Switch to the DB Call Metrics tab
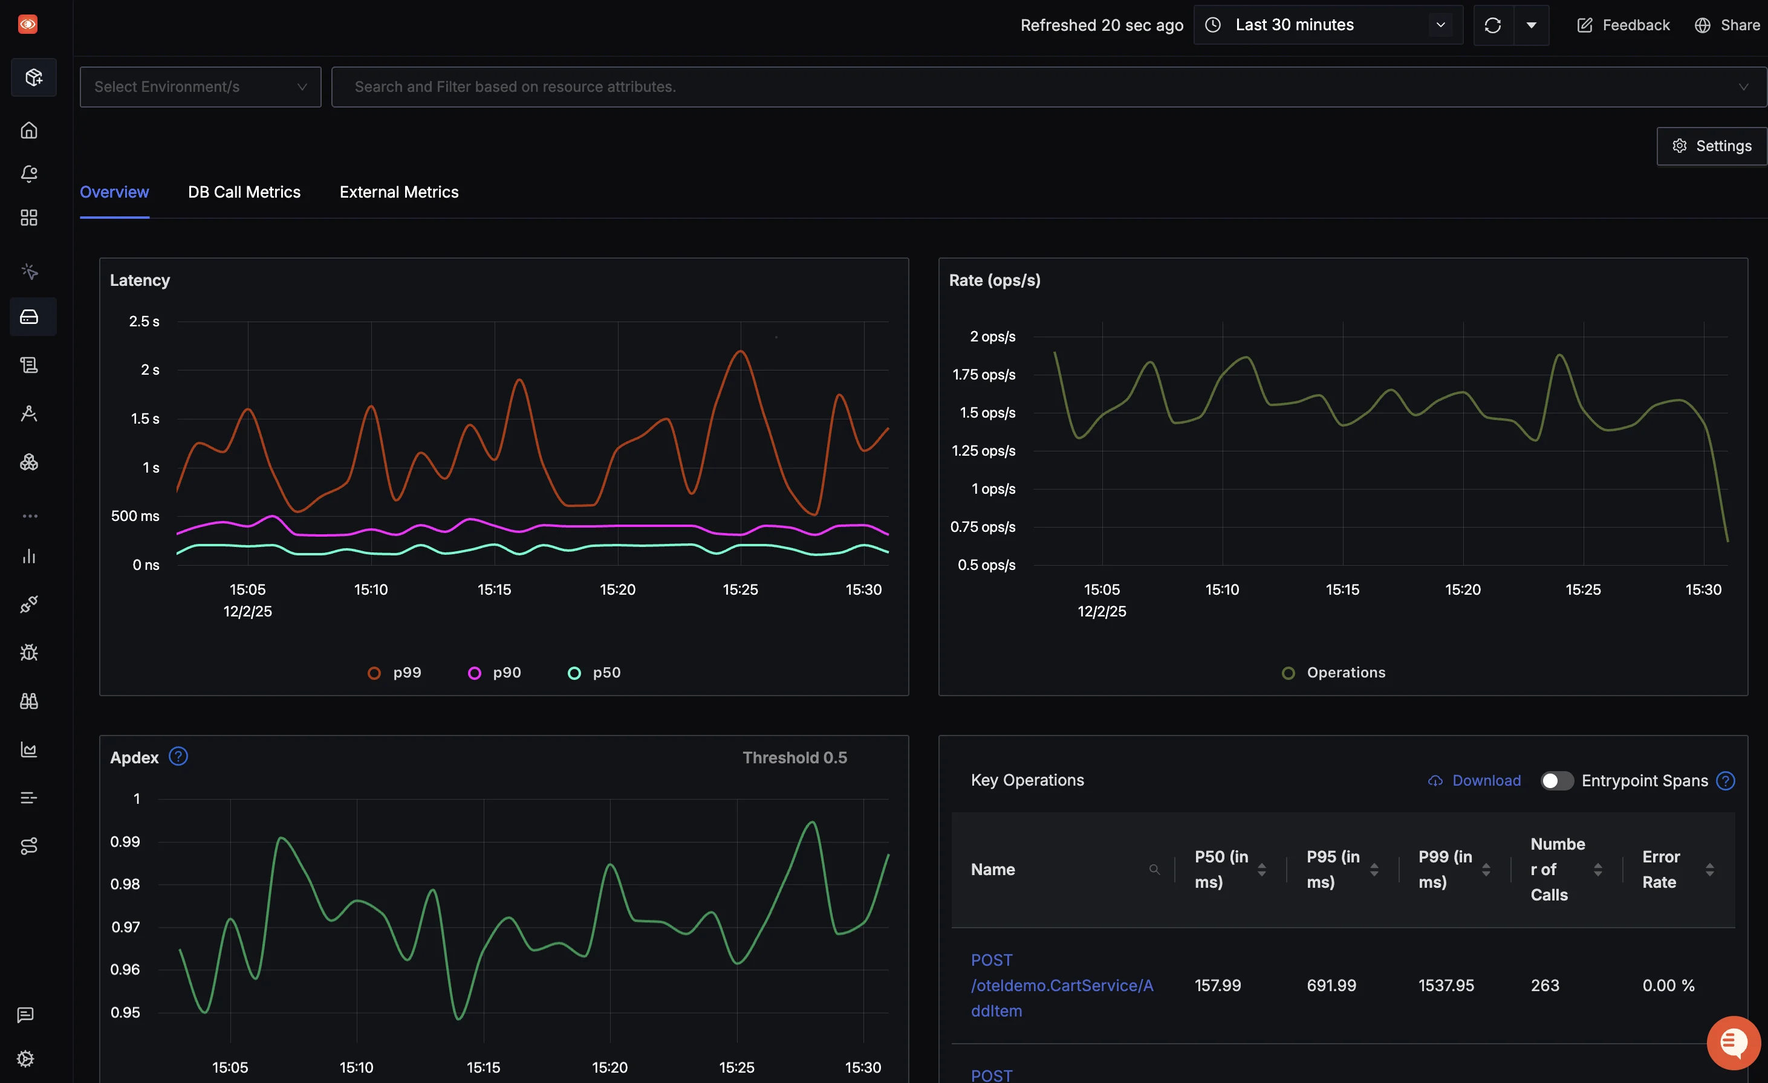1768x1083 pixels. (x=244, y=192)
